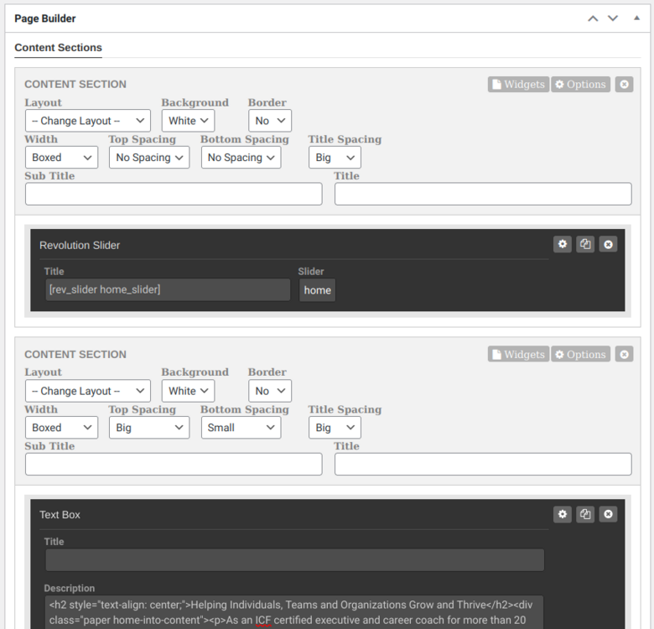Move Page Builder panel up
Screen dimensions: 654x629
(593, 18)
